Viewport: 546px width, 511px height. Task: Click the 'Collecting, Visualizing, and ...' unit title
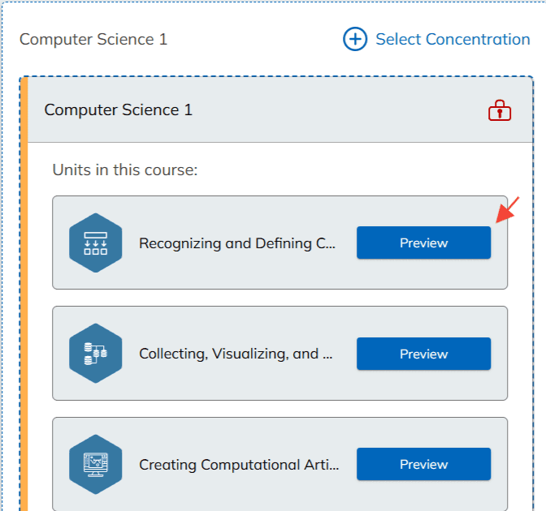[x=236, y=354]
